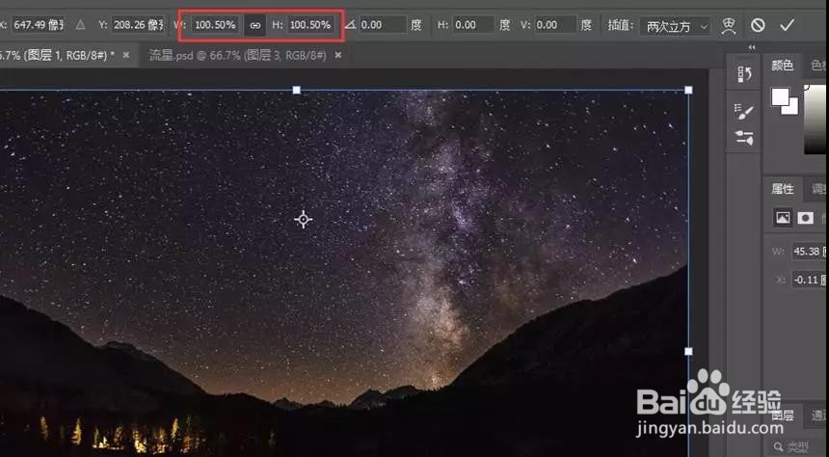The width and height of the screenshot is (829, 457).
Task: Edit the properties X: -0.11 field
Action: (809, 280)
